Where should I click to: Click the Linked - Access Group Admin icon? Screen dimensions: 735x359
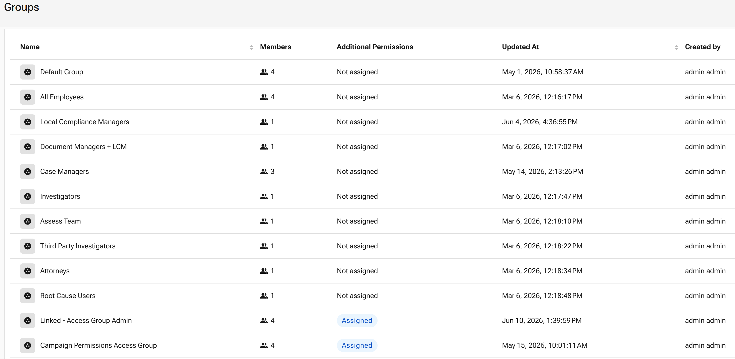[x=28, y=321]
